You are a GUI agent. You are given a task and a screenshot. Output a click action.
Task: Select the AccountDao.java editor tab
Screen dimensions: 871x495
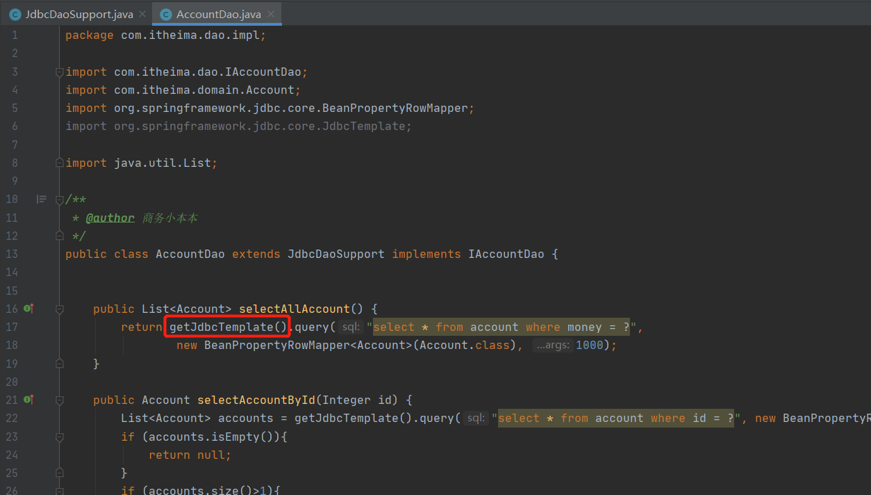217,14
